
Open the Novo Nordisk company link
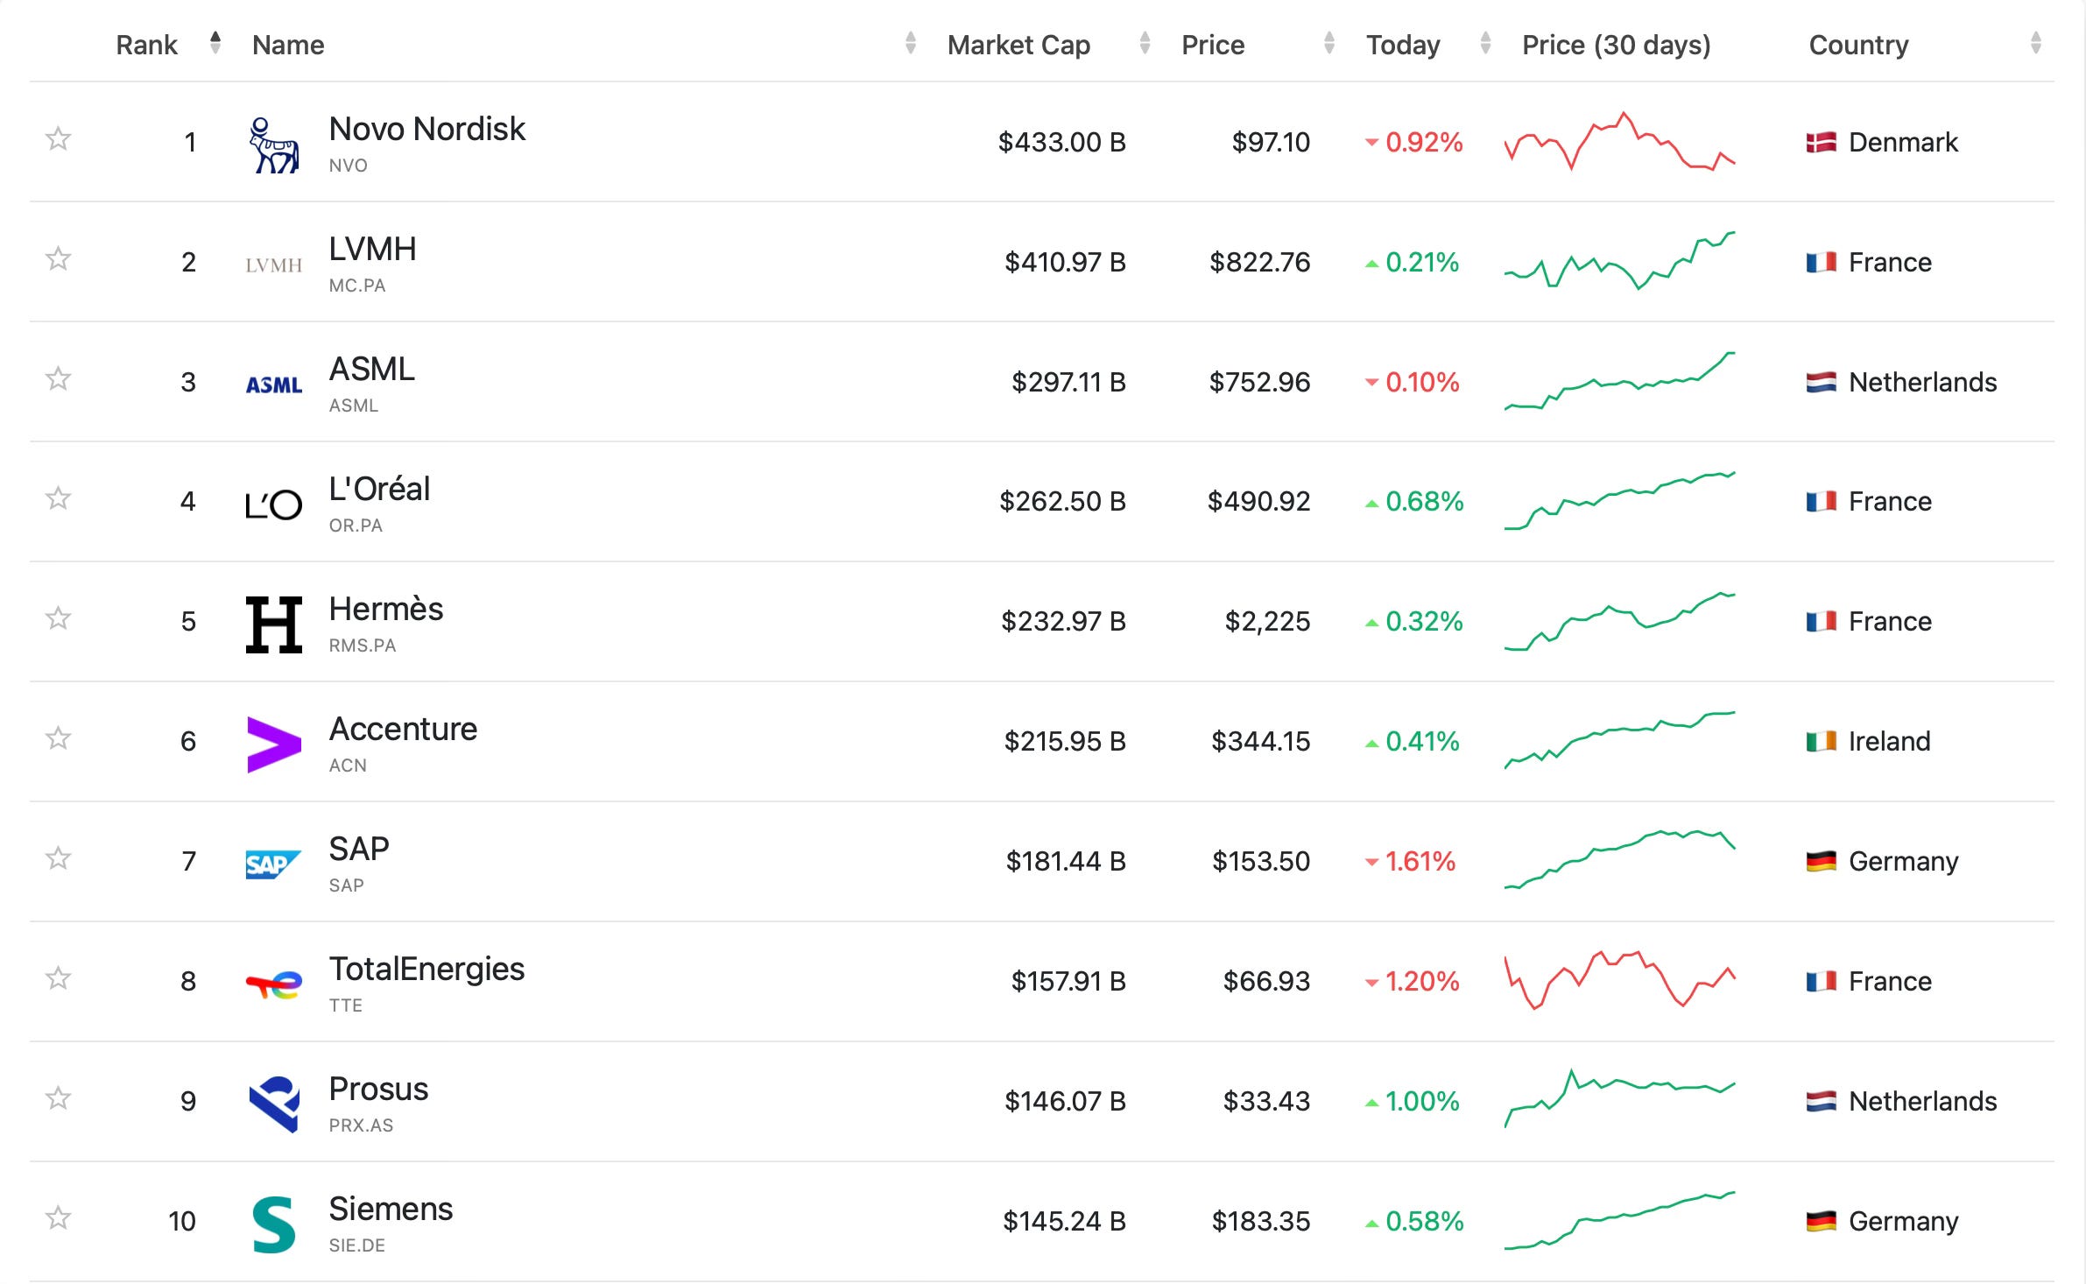426,129
